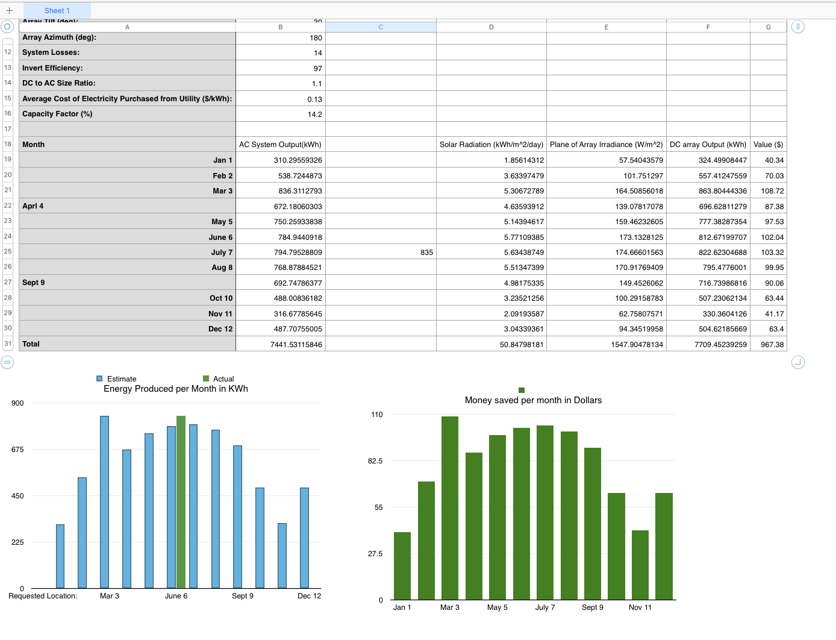Select the tallest green bar near Mar 3

click(x=449, y=506)
